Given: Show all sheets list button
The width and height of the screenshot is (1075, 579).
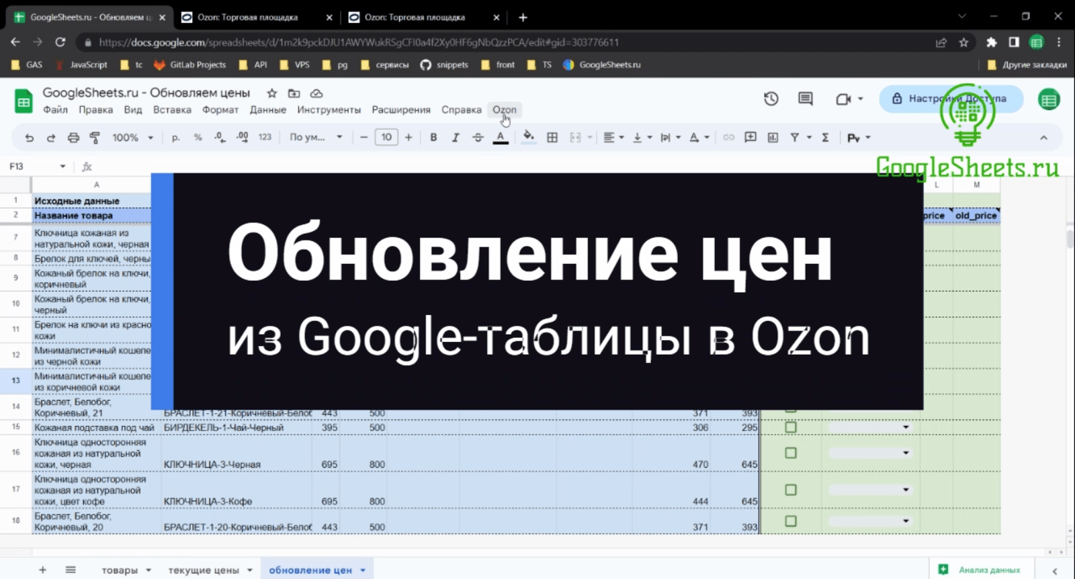Looking at the screenshot, I should click(71, 570).
